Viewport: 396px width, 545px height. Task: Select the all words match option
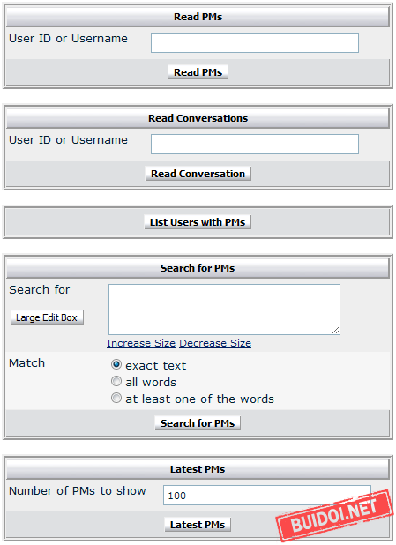116,381
